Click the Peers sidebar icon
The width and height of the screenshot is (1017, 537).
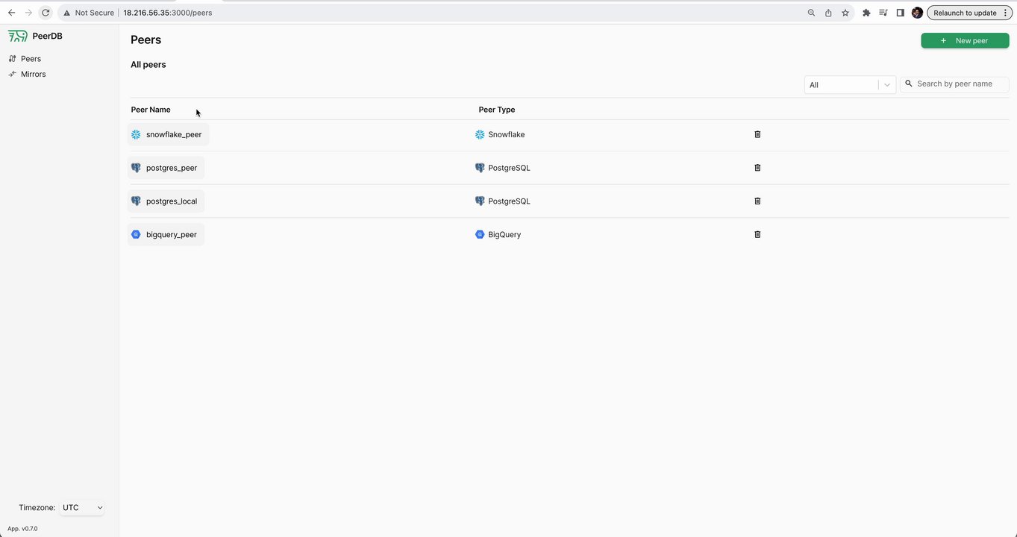12,58
